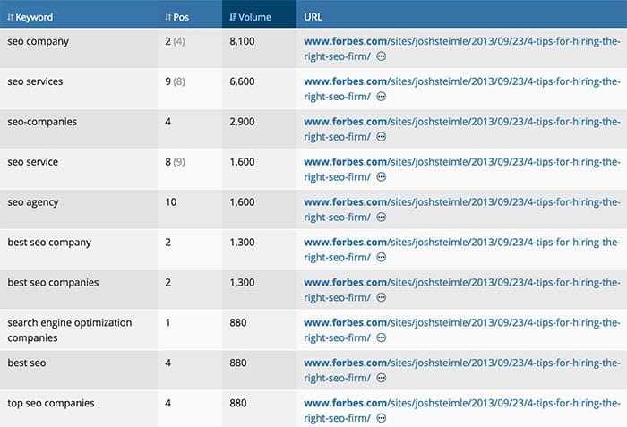
Task: Open the ellipsis icon in seo service row
Action: pos(382,176)
